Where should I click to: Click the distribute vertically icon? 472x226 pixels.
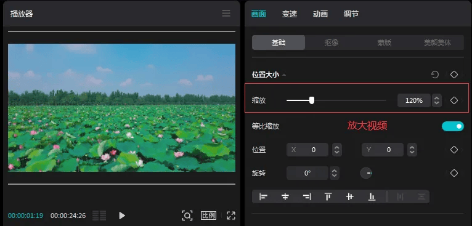point(421,197)
